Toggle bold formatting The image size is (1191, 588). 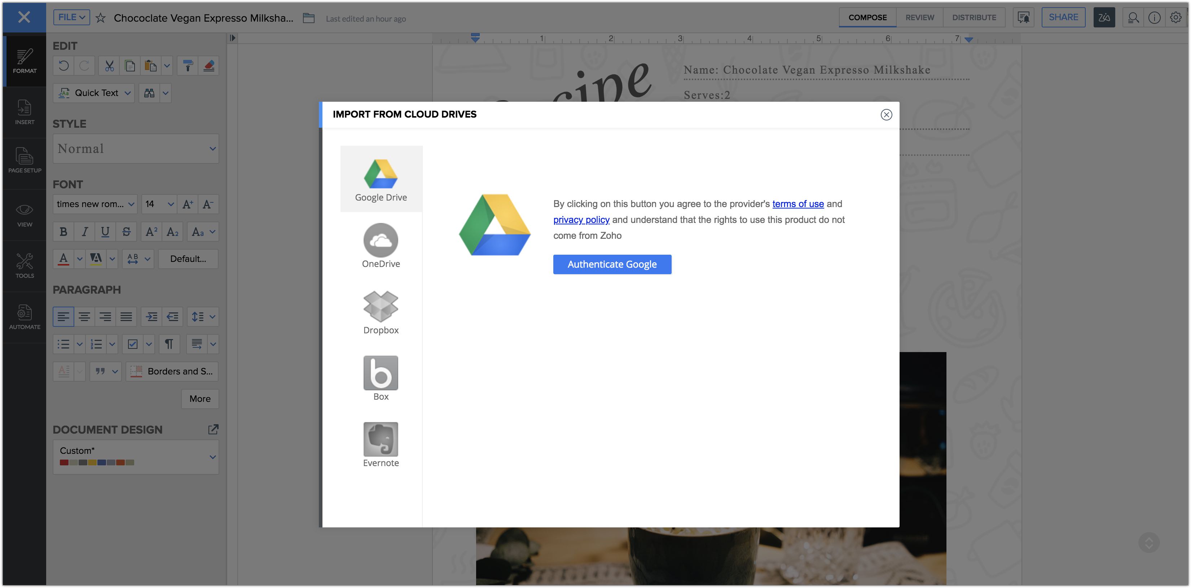[63, 232]
